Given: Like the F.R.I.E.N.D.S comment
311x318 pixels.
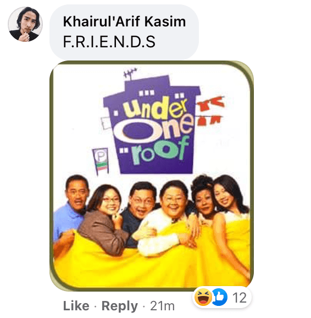Looking at the screenshot, I should 76,306.
